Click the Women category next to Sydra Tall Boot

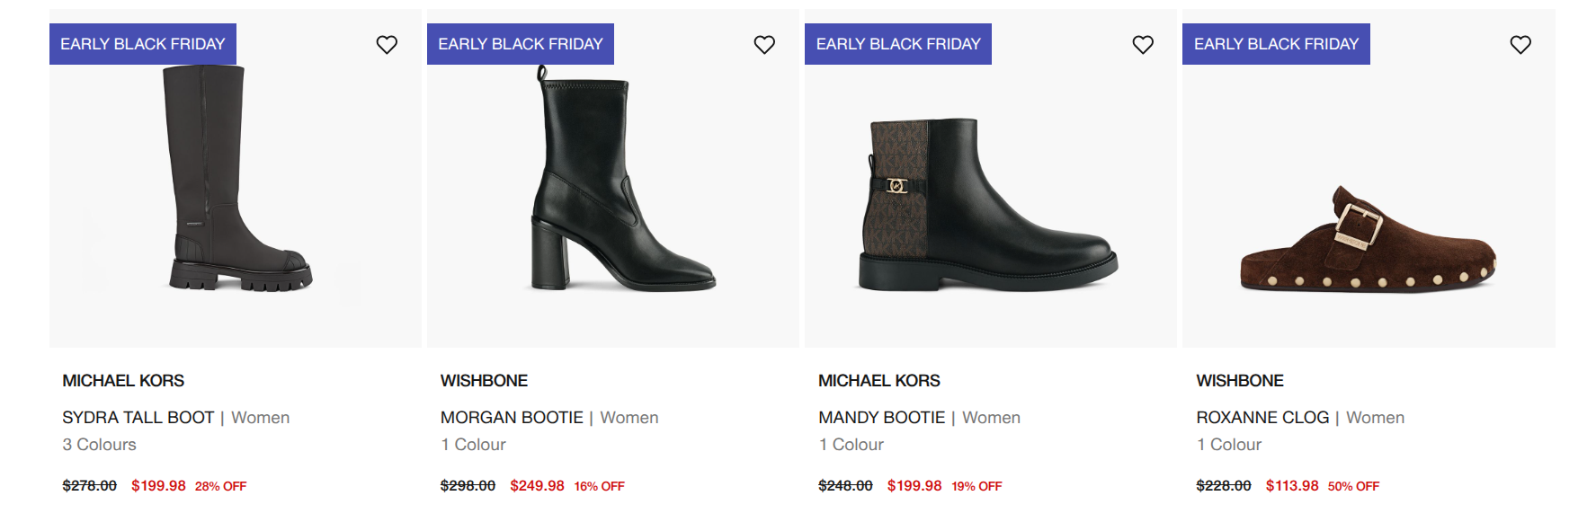pyautogui.click(x=261, y=417)
